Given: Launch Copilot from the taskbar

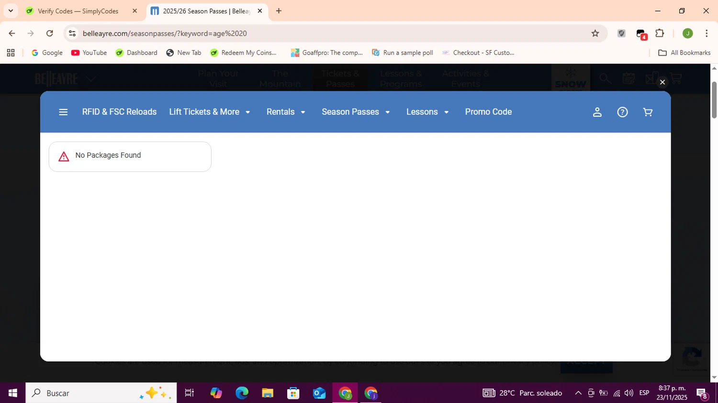Looking at the screenshot, I should click(x=216, y=393).
